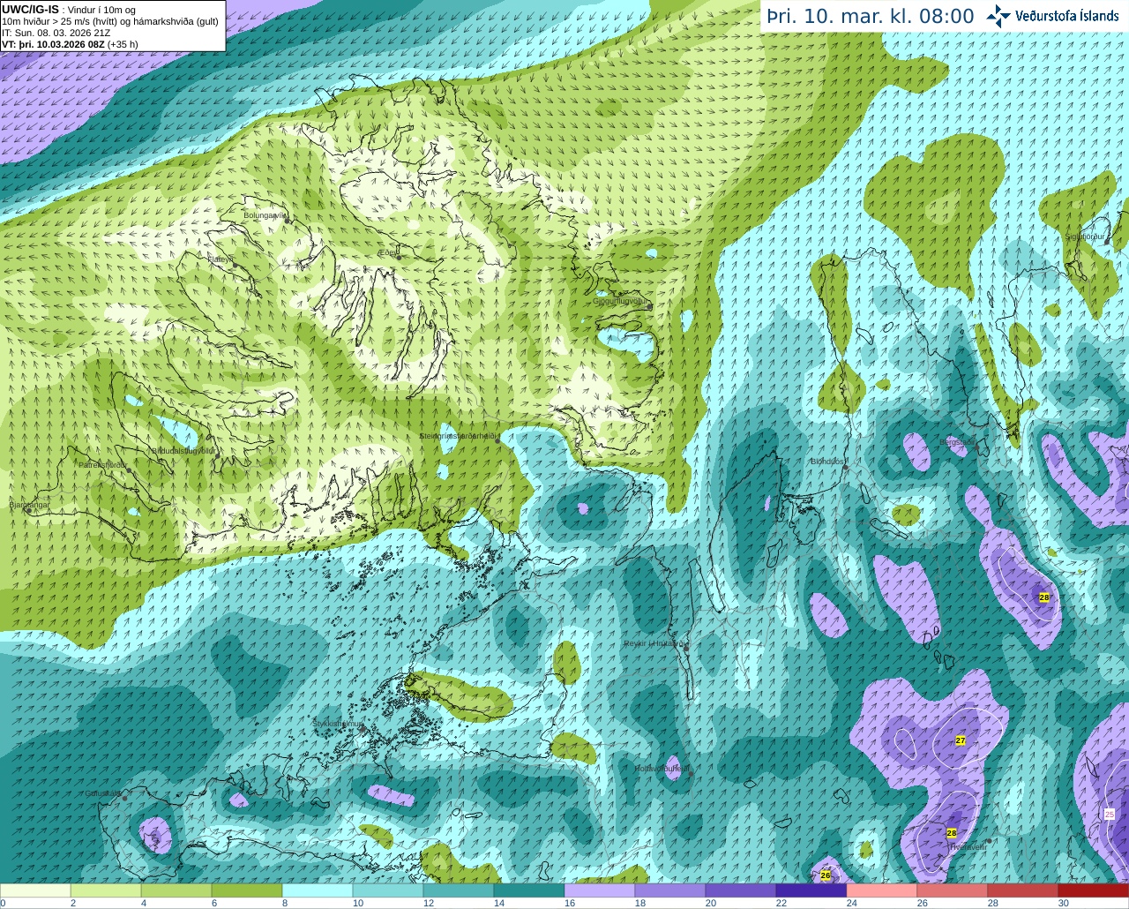Click the Veðurstofa Íslands logo text
This screenshot has width=1129, height=909.
coord(1067,16)
